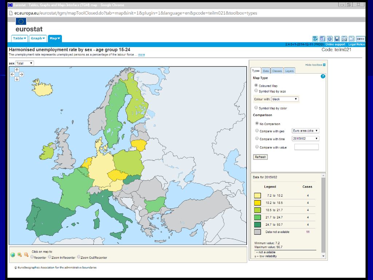
Task: Open the Table dropdown menu
Action: [x=20, y=38]
